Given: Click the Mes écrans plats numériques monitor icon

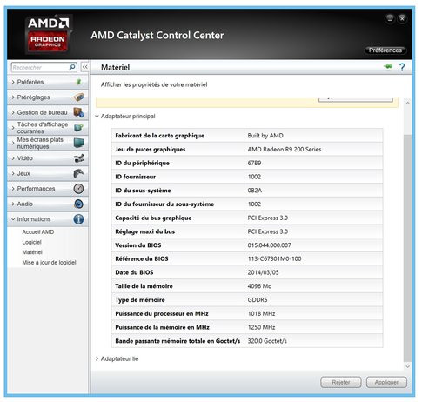Looking at the screenshot, I should tap(78, 143).
